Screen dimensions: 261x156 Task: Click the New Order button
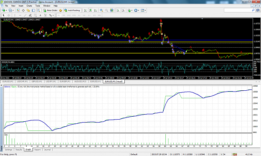tap(50, 10)
